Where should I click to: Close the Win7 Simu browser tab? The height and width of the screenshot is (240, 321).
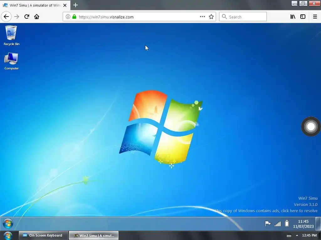[65, 5]
